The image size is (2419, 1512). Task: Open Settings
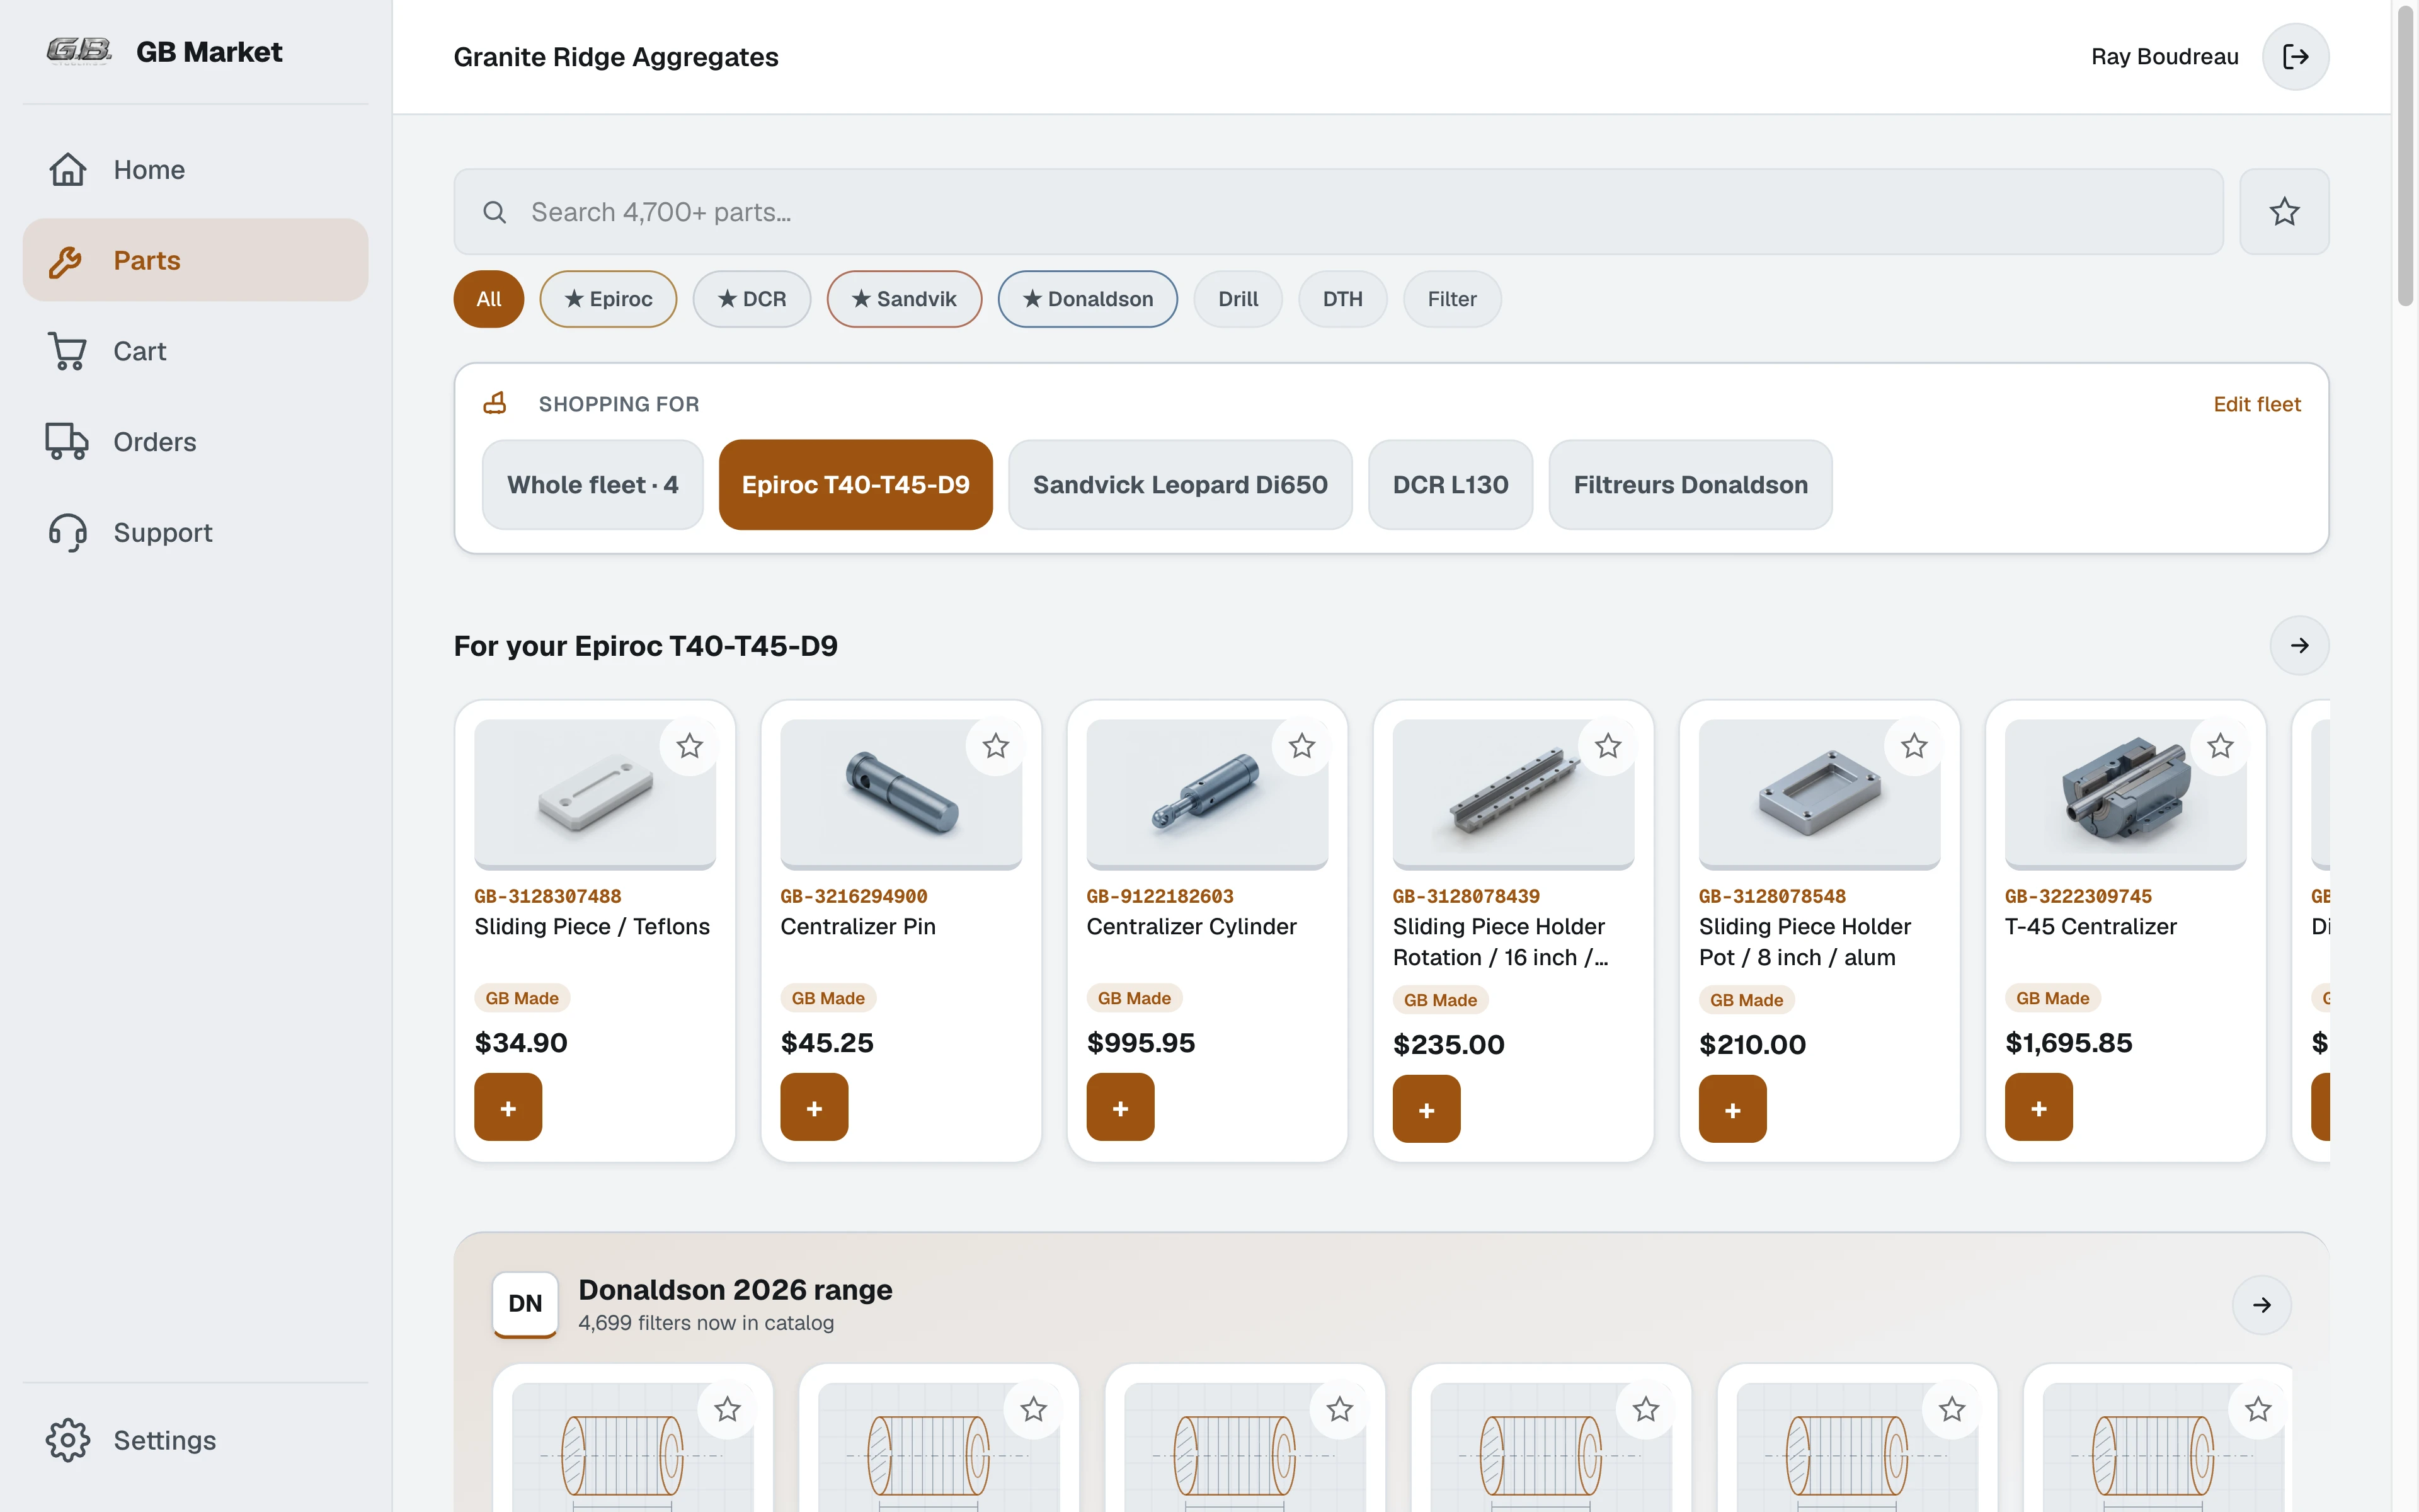[x=195, y=1440]
